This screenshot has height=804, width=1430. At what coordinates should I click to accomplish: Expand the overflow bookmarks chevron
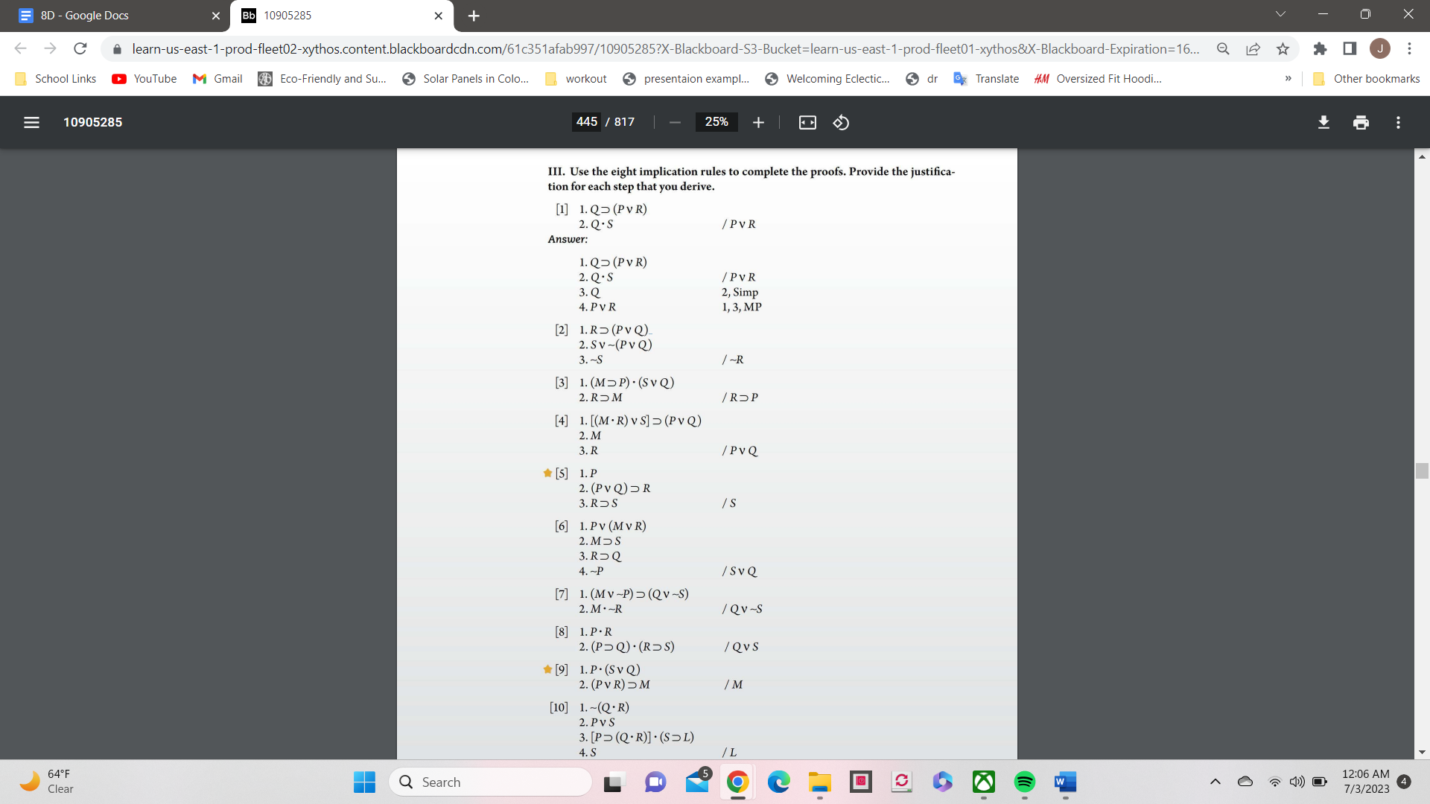point(1288,78)
